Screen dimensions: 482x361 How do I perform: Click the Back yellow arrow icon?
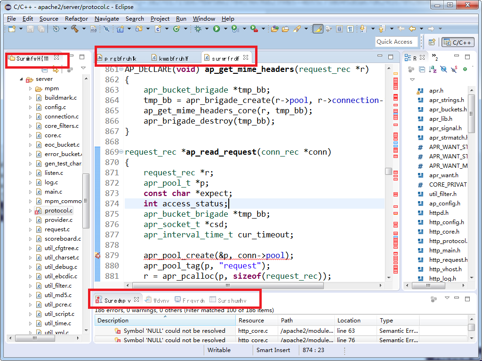click(412, 29)
